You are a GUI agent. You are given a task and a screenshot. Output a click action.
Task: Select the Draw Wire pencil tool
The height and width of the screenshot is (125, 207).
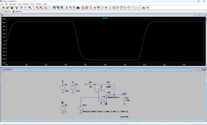(91, 7)
